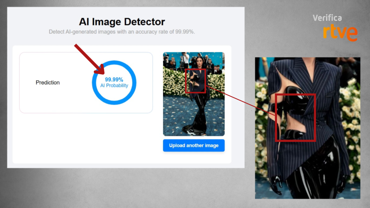Click the AI Probability label
The width and height of the screenshot is (370, 208).
[x=114, y=86]
